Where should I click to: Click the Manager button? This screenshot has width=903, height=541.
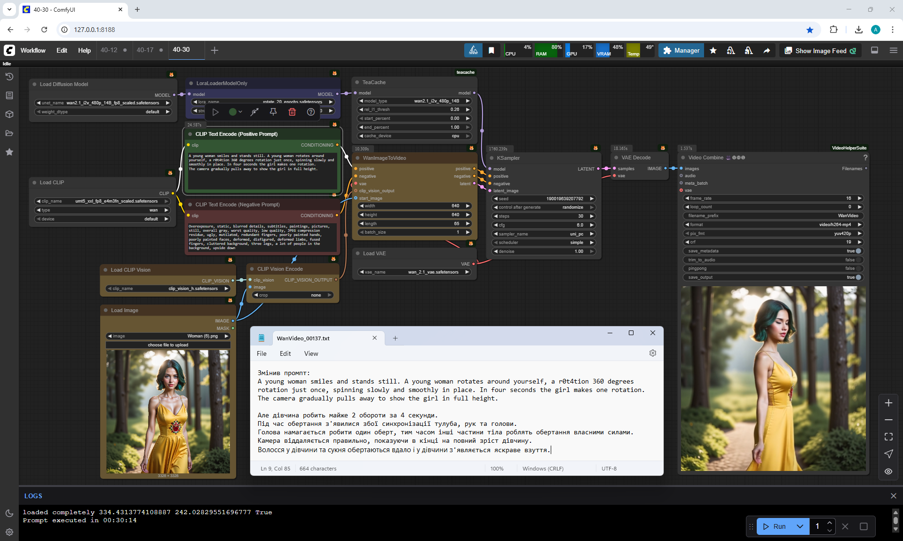(x=681, y=50)
